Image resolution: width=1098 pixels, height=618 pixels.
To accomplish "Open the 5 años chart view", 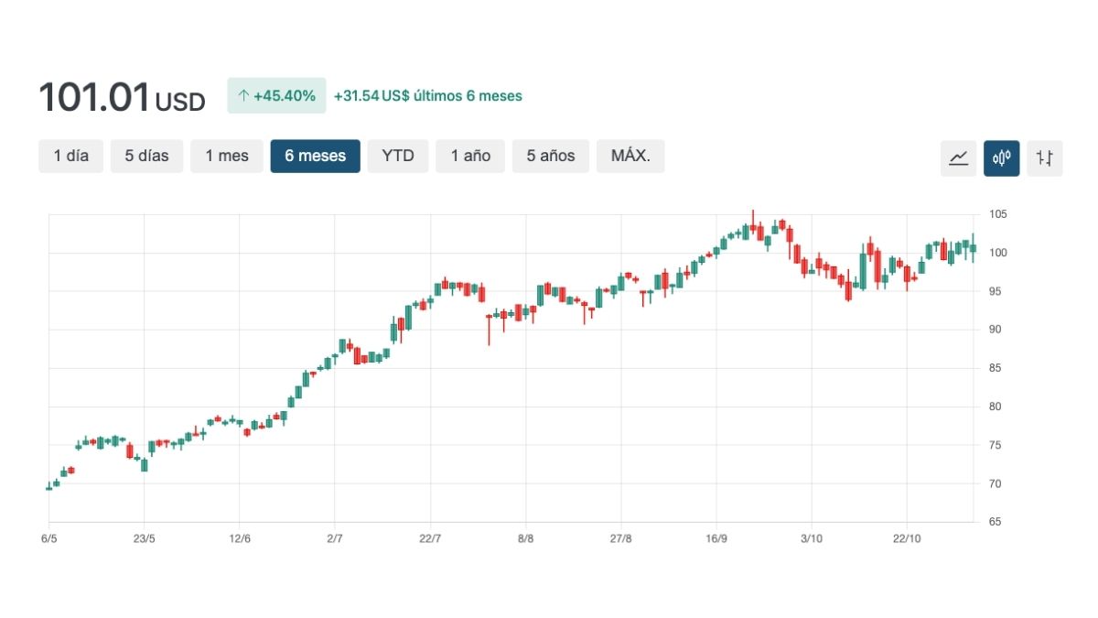I will [550, 156].
